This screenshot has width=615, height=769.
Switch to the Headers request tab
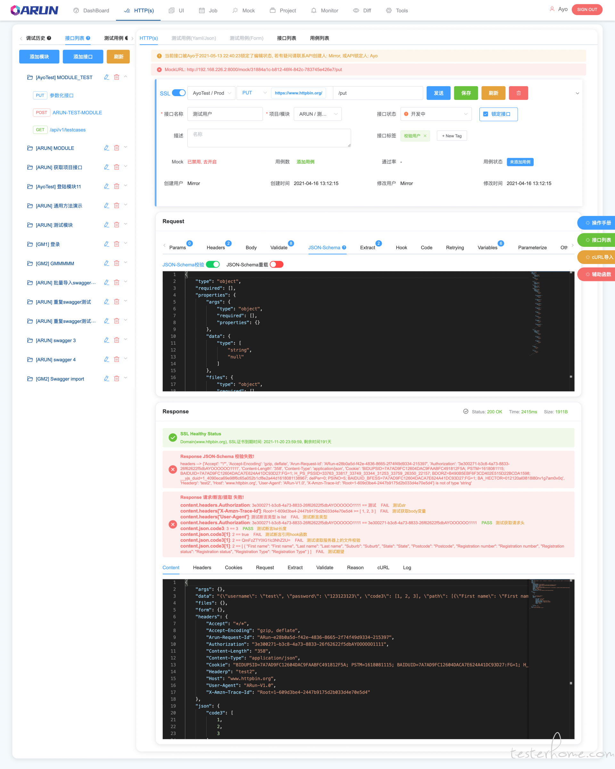(216, 248)
